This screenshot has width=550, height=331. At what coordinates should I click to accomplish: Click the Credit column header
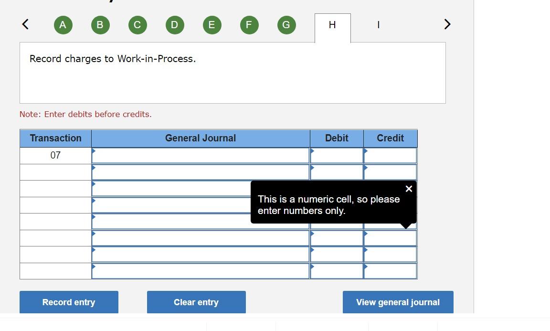click(x=391, y=139)
